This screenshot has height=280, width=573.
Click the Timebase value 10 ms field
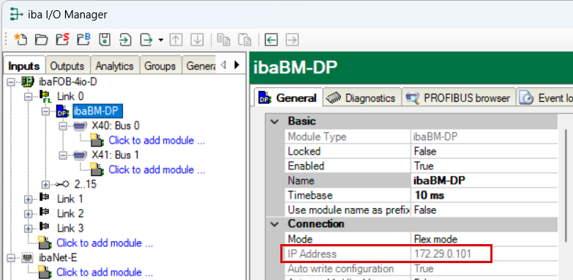484,195
